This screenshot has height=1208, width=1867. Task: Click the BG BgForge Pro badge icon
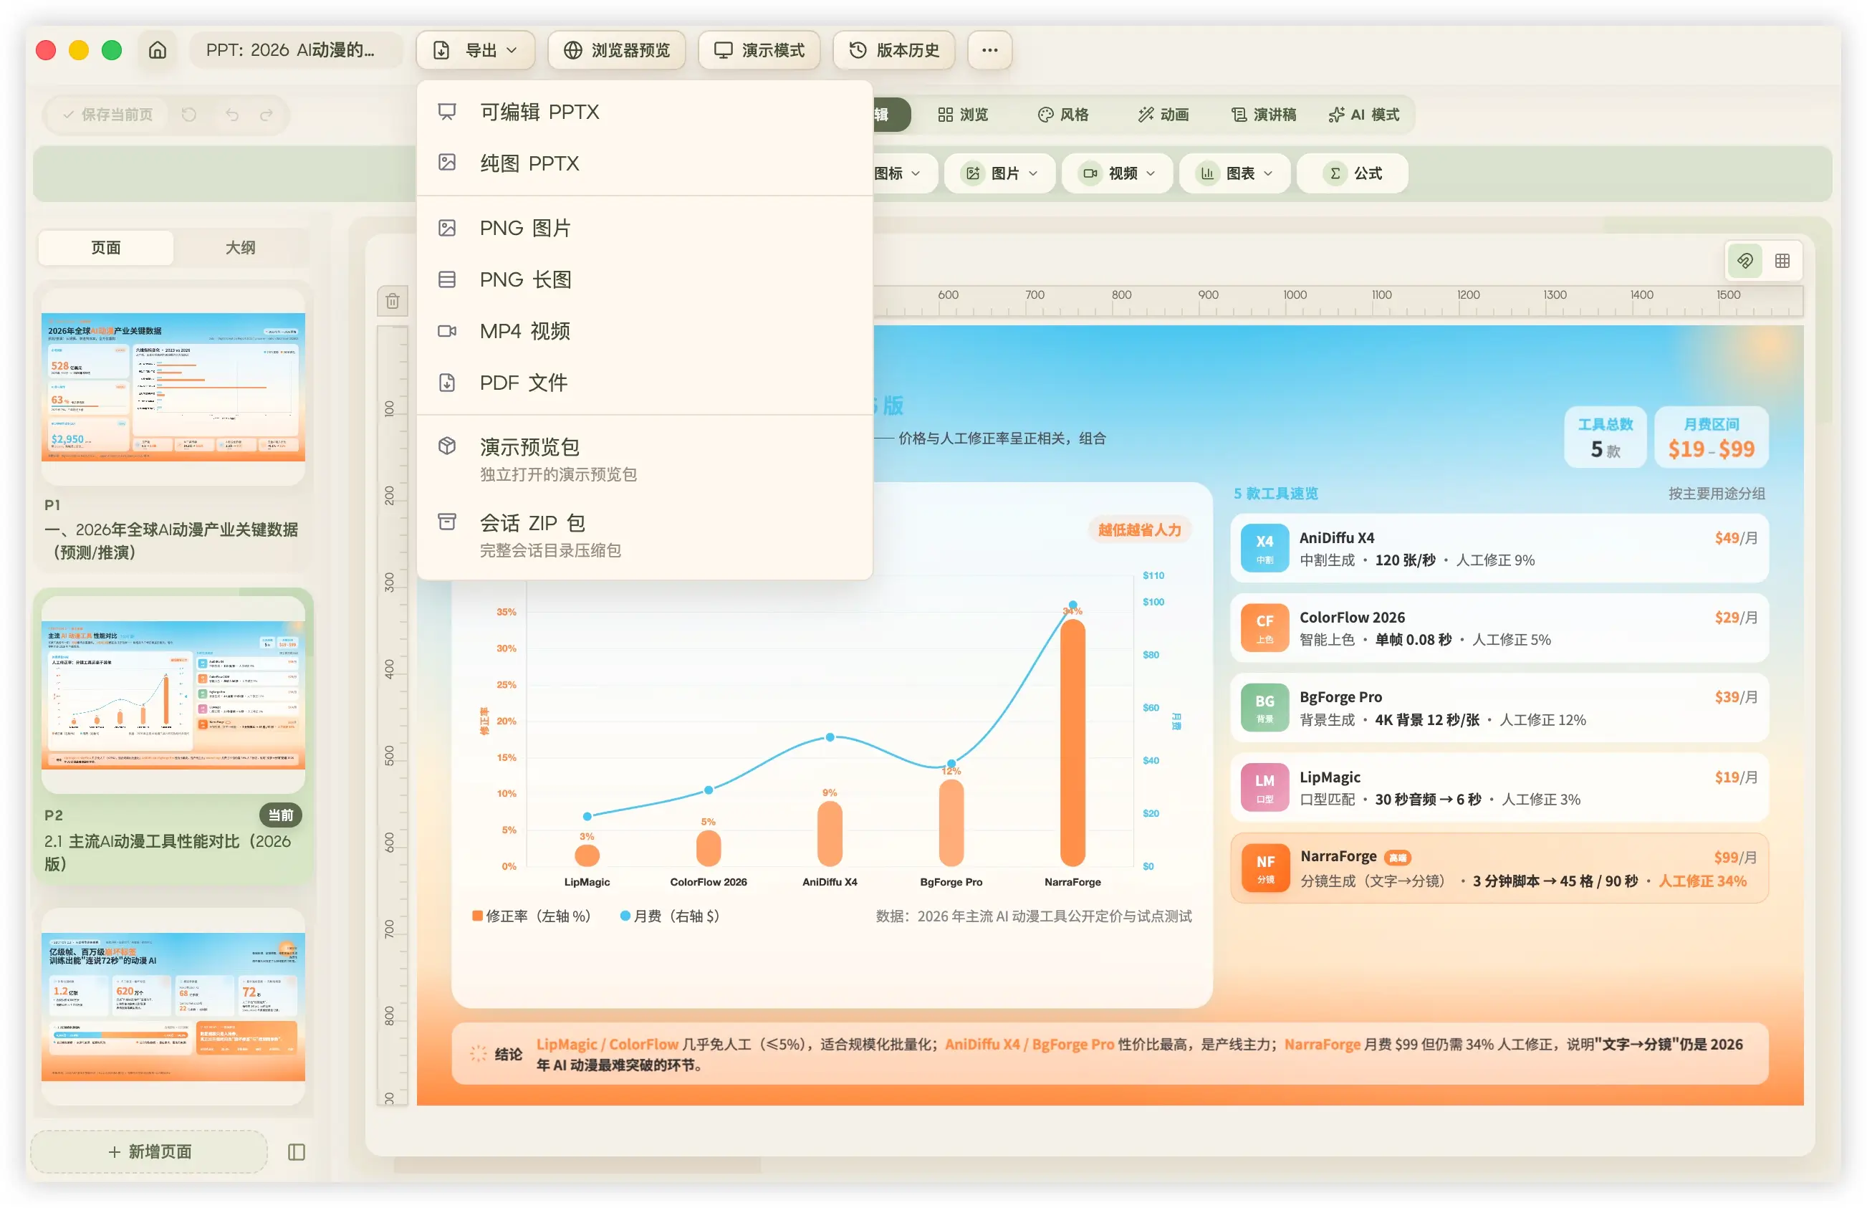(1264, 708)
